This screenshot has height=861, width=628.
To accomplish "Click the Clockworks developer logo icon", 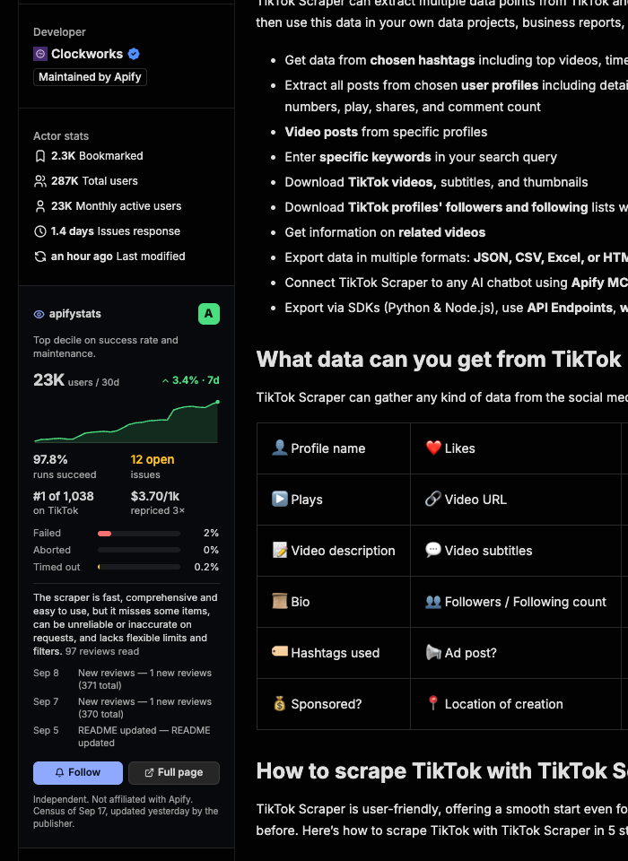I will coord(40,54).
